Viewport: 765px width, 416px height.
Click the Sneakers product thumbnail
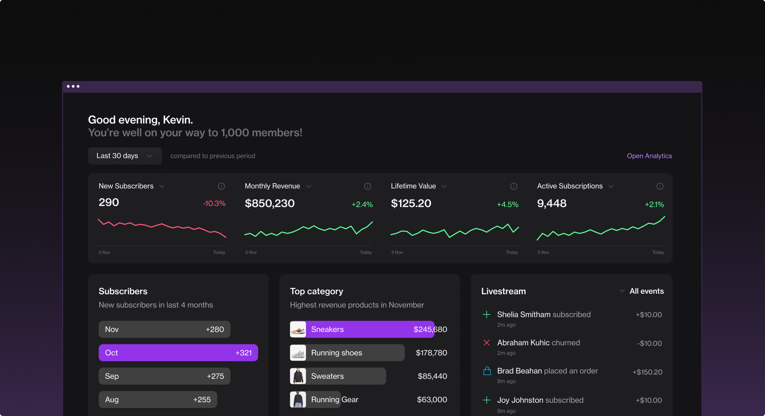coord(298,329)
